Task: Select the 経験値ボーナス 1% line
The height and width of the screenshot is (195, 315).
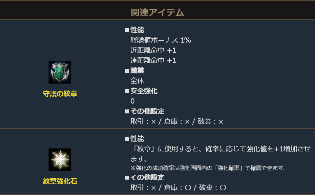Action: 160,40
